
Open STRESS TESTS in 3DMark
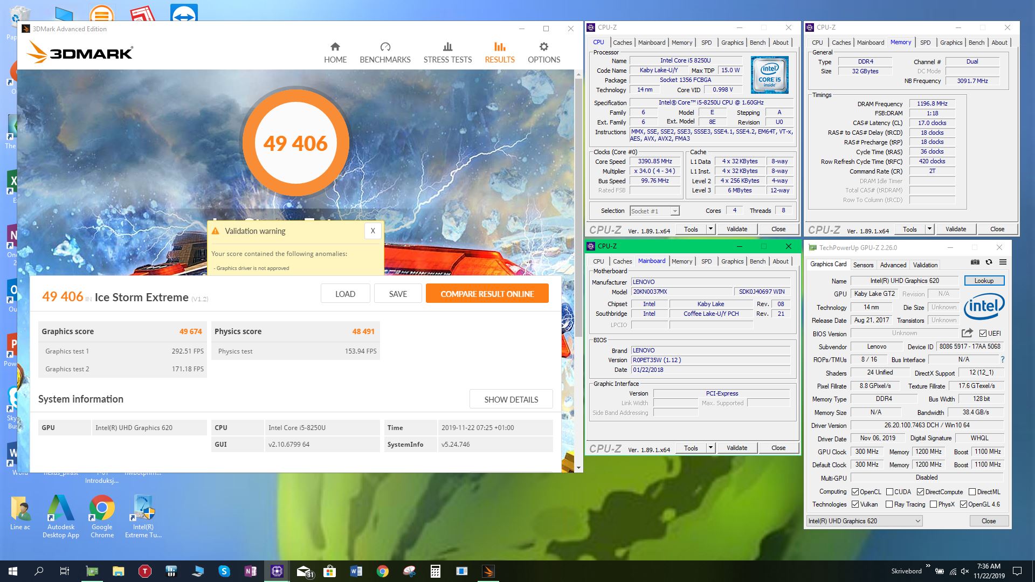point(447,53)
